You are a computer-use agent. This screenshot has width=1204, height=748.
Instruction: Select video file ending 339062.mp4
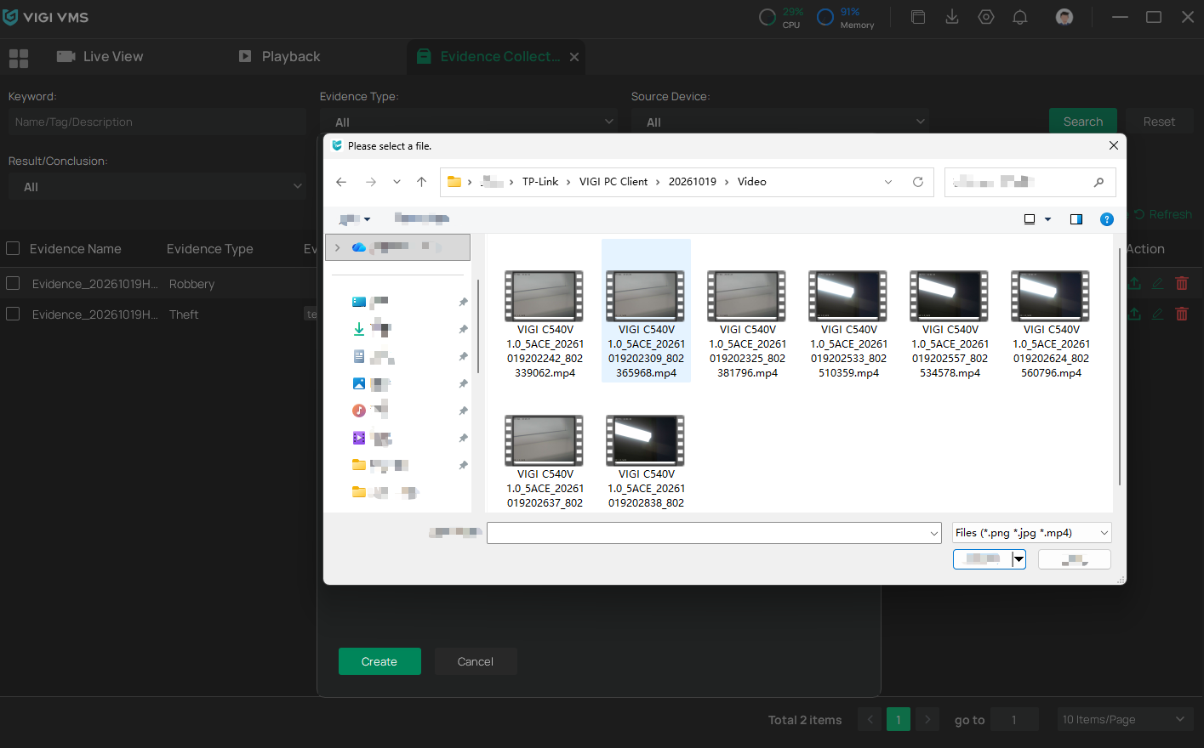coord(545,324)
